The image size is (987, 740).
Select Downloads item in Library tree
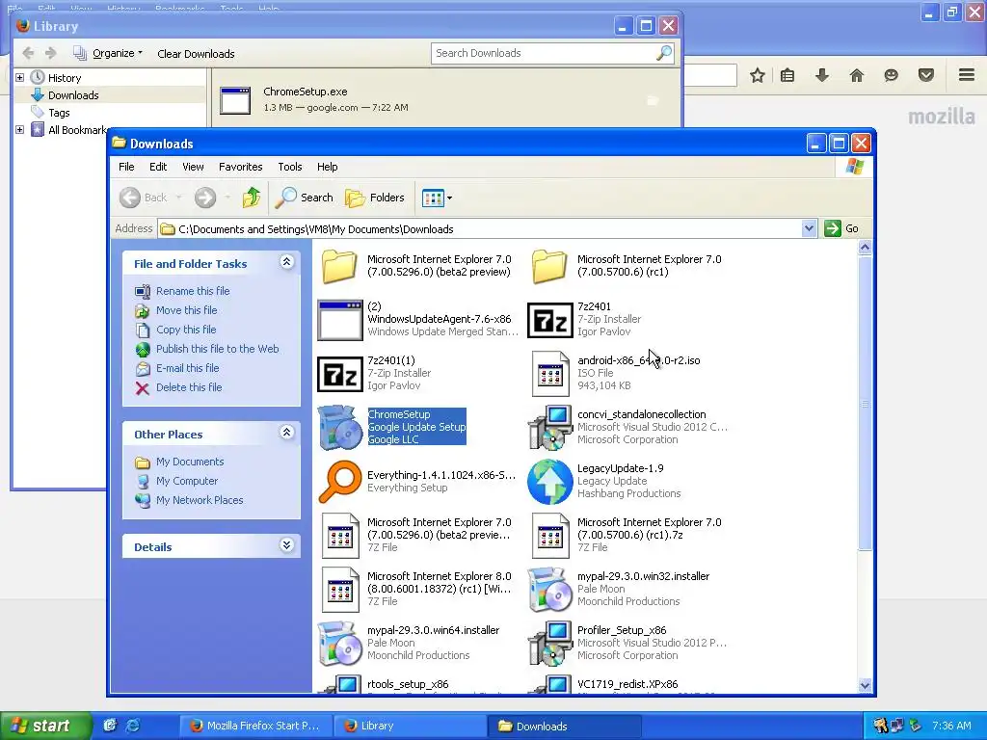(x=73, y=95)
